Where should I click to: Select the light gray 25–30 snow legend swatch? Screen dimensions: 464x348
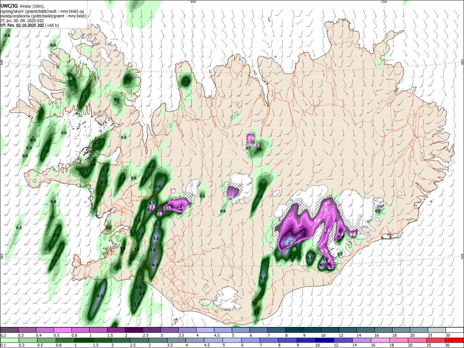pos(436,330)
